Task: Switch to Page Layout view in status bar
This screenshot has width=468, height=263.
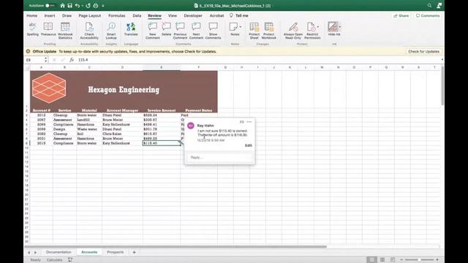Action: tap(382, 260)
